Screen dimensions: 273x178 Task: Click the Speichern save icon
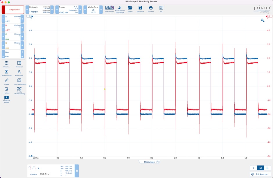click(x=140, y=9)
